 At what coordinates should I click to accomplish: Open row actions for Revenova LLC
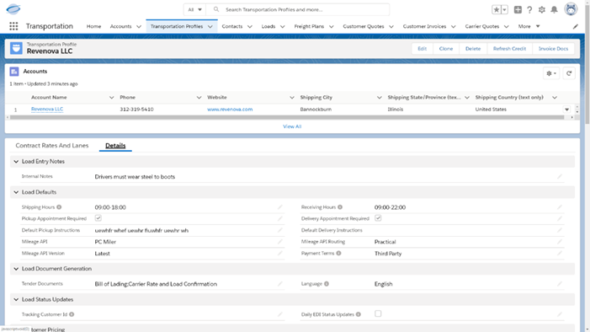click(x=566, y=110)
